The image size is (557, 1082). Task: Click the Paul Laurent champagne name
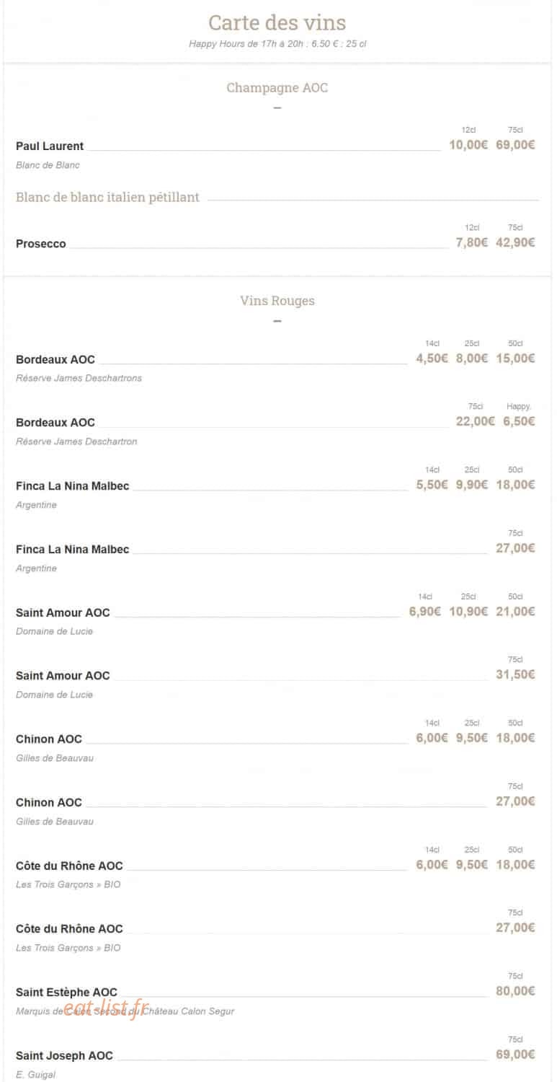pos(50,146)
